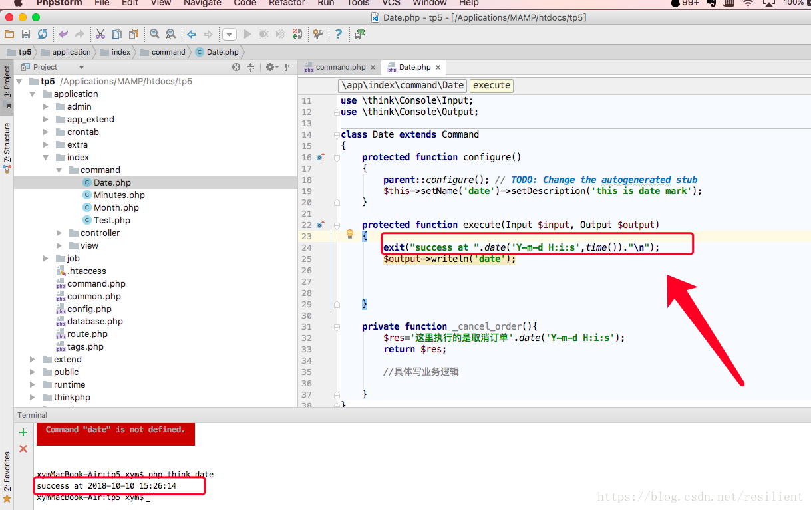The width and height of the screenshot is (811, 510).
Task: Expand the crontab folder
Action: tap(46, 132)
